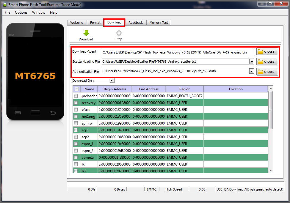This screenshot has height=203, width=290.
Task: Click the Region column header
Action: pyautogui.click(x=185, y=89)
